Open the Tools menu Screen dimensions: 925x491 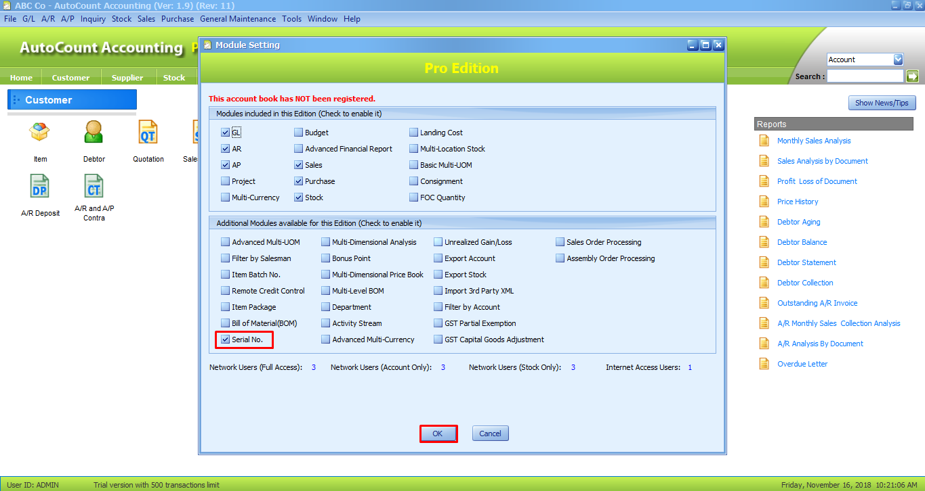pyautogui.click(x=292, y=19)
